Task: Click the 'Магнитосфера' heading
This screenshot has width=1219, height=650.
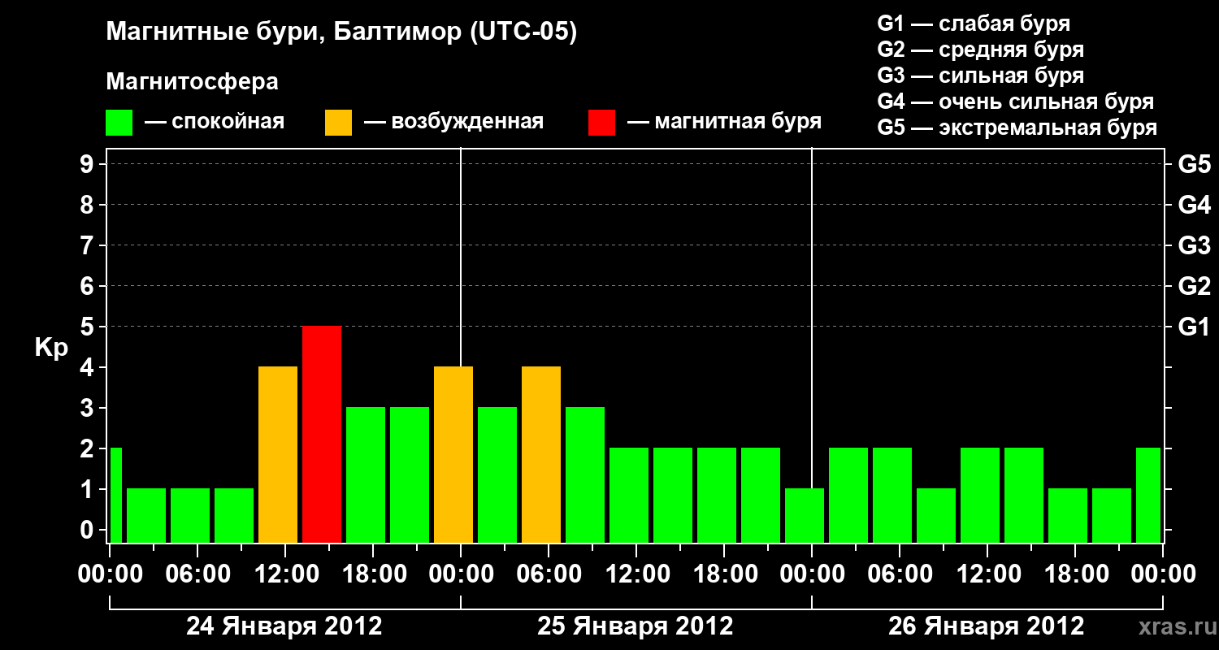Action: [x=193, y=82]
